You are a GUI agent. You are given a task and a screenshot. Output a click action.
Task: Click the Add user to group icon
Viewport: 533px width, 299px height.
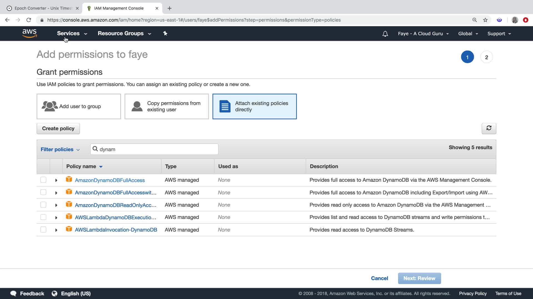[50, 106]
